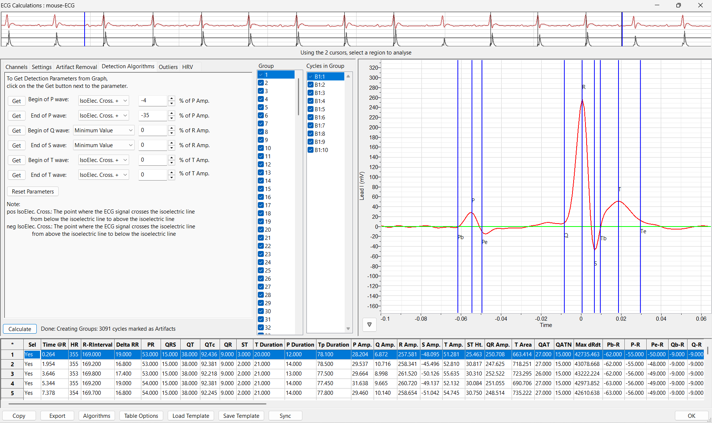Viewport: 712px width, 423px height.
Task: Click the End of P wave value field
Action: (x=152, y=116)
